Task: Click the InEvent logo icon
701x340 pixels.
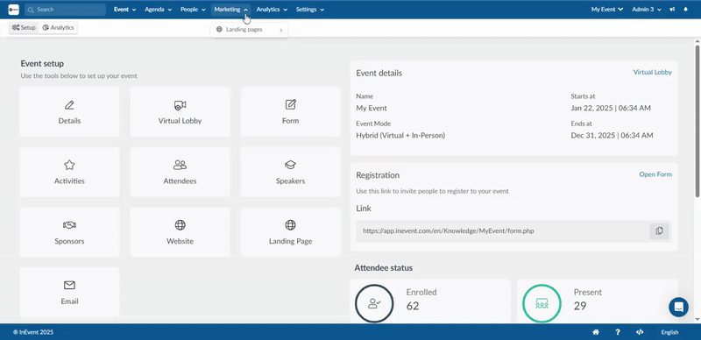Action: [13, 10]
